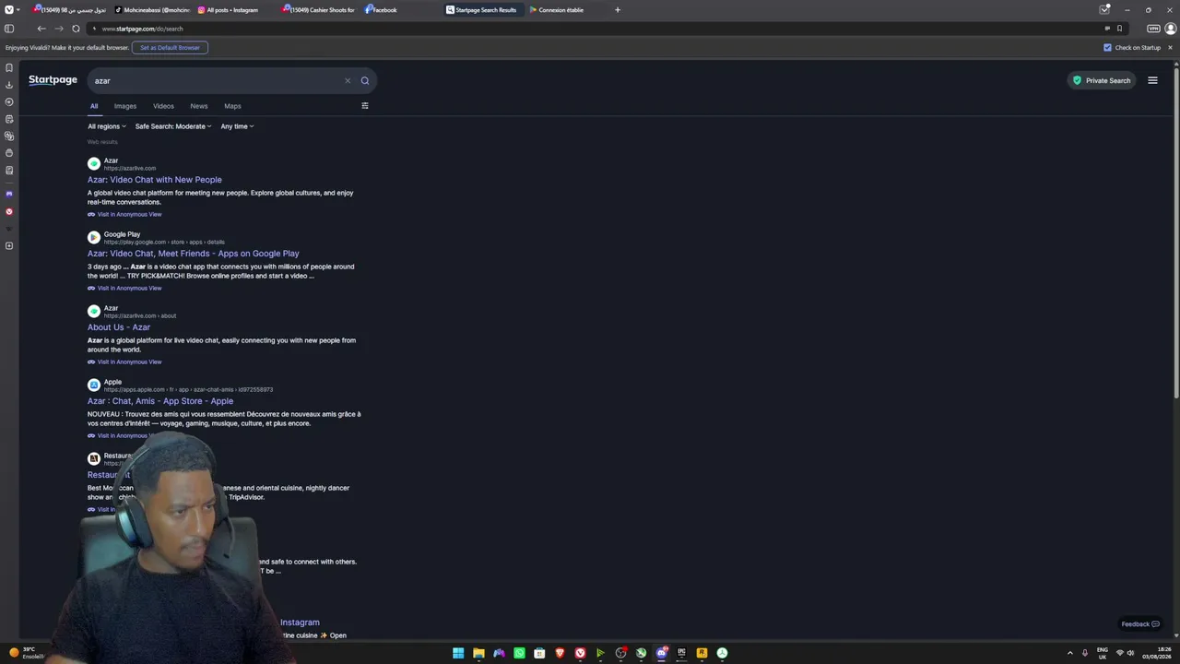Expand the dropdown arrow beside the Vivaldi logo
This screenshot has width=1180, height=664.
pos(19,9)
